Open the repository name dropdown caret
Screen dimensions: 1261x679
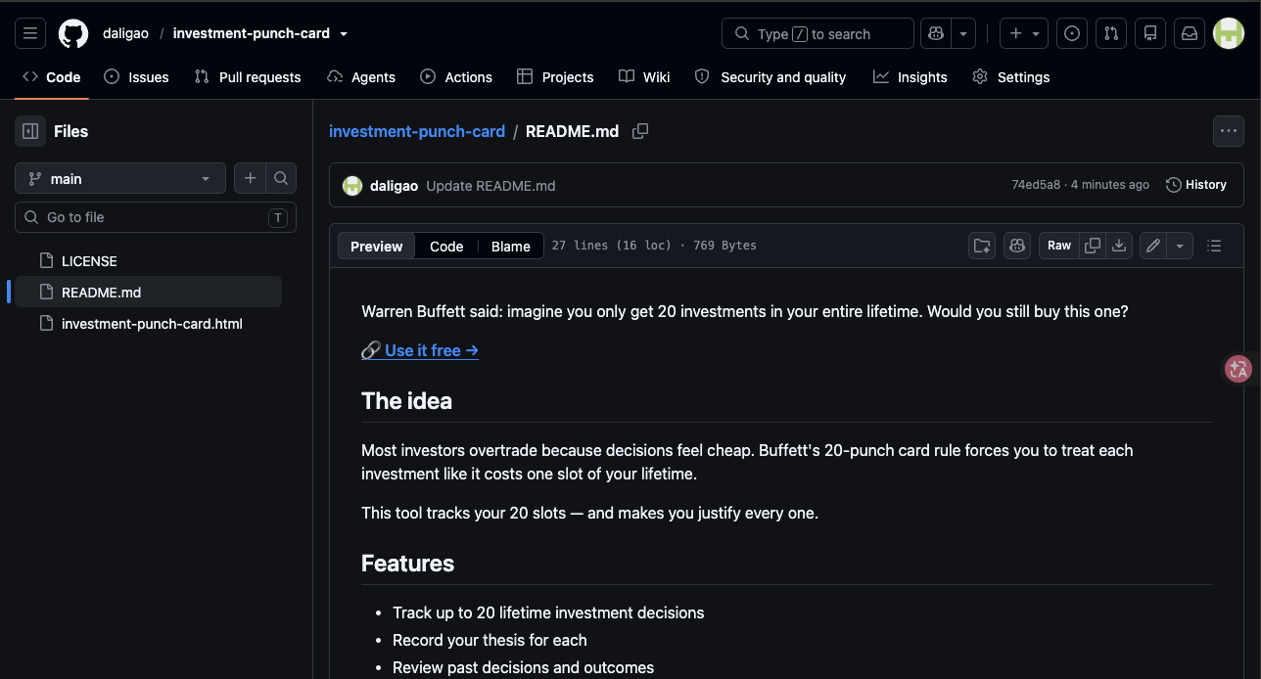[344, 33]
